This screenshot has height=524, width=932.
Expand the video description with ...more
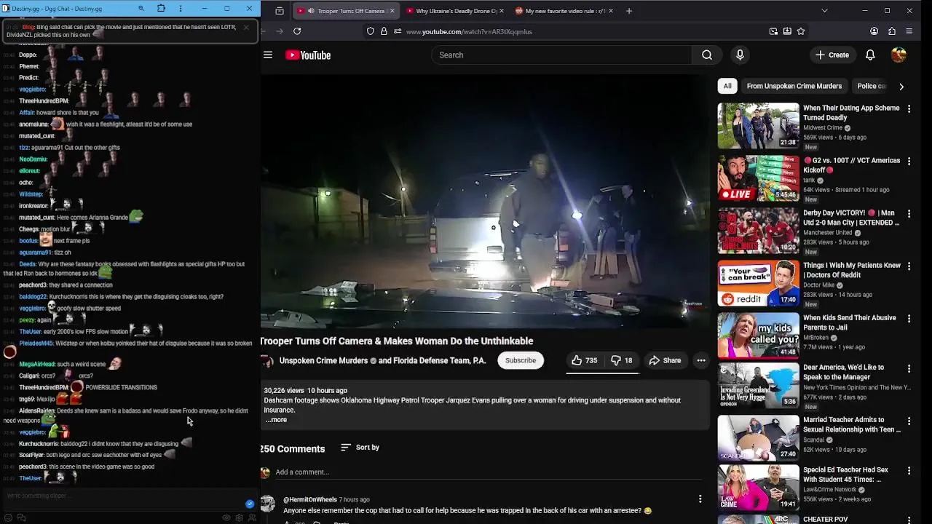coord(277,420)
